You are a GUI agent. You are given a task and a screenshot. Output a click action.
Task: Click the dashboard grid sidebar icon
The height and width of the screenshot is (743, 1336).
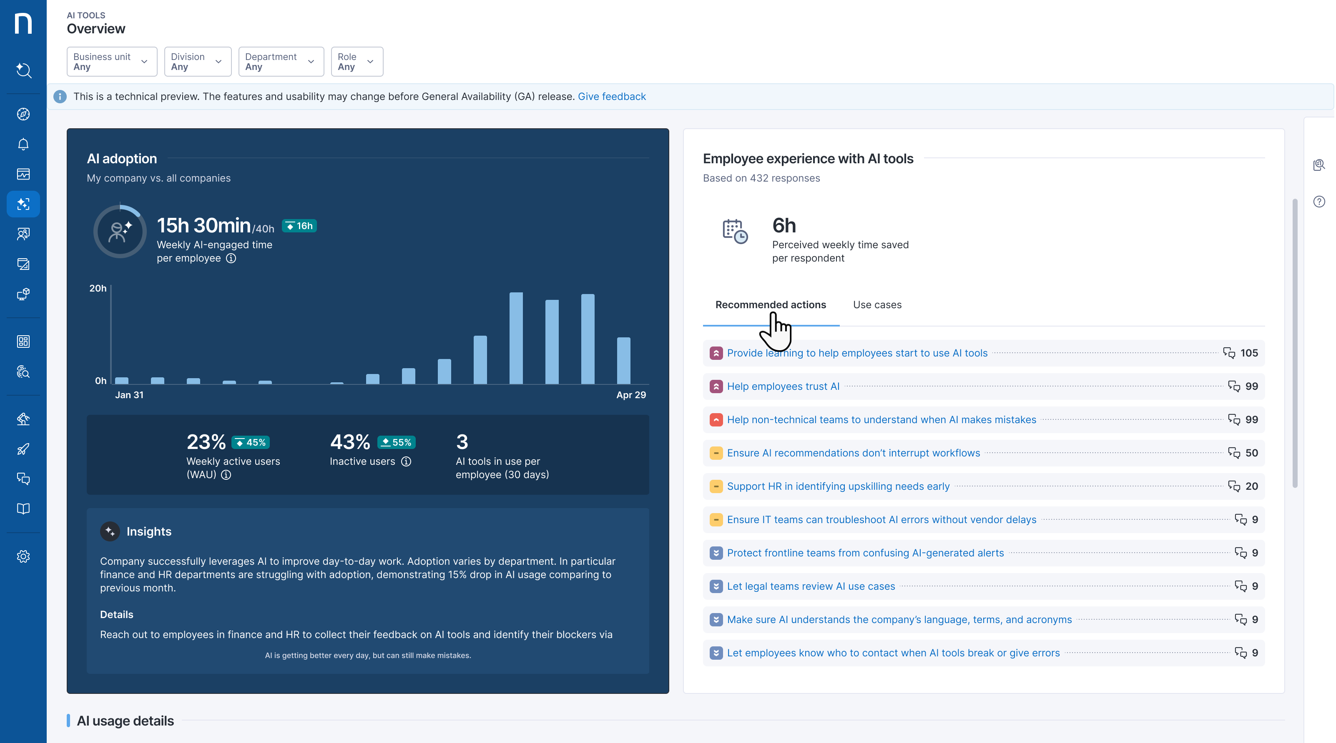(23, 342)
